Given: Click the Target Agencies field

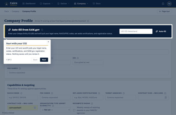Looking at the screenshot, I should (121, 97).
